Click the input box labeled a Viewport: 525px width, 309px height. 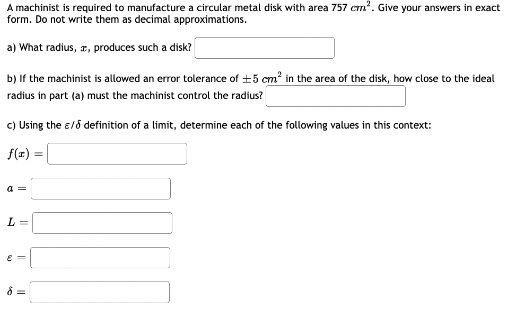pyautogui.click(x=101, y=188)
